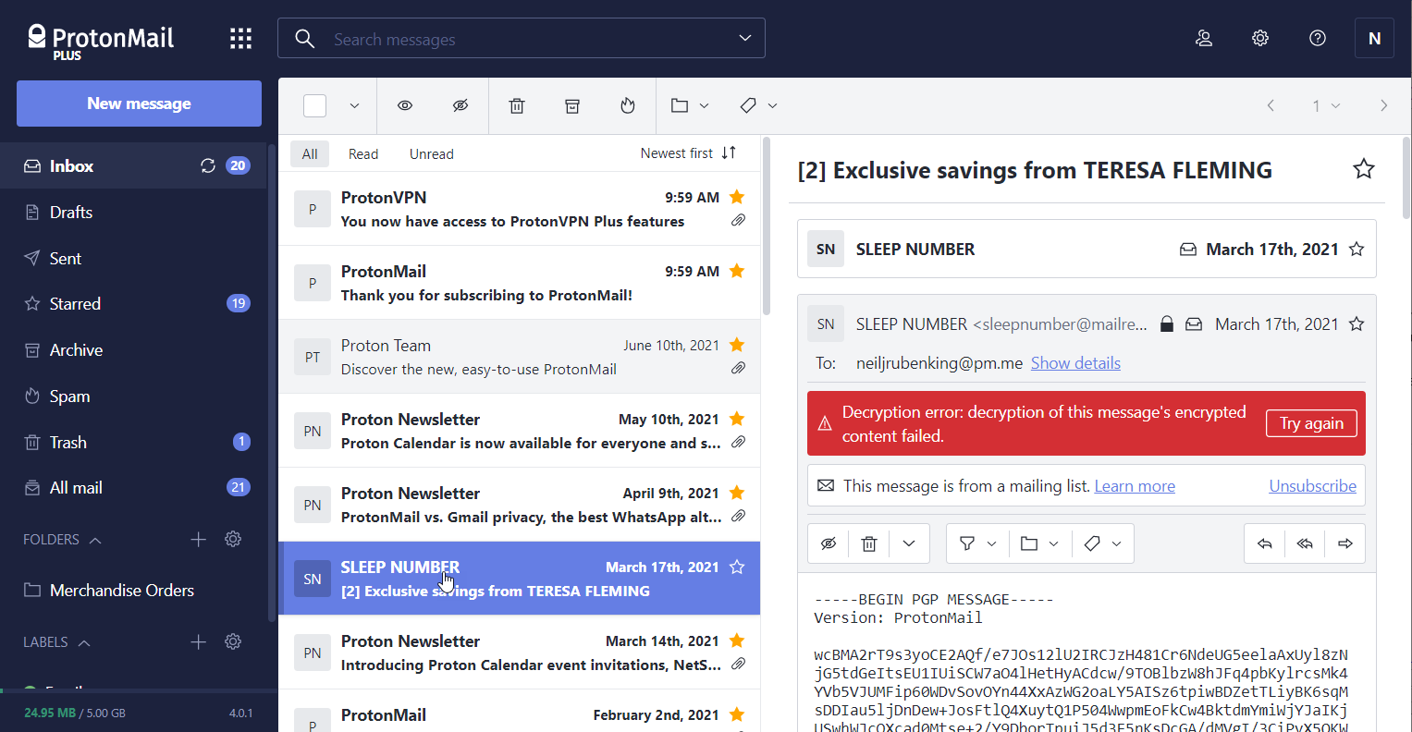Archive selected messages using toolbar icon

click(x=572, y=106)
